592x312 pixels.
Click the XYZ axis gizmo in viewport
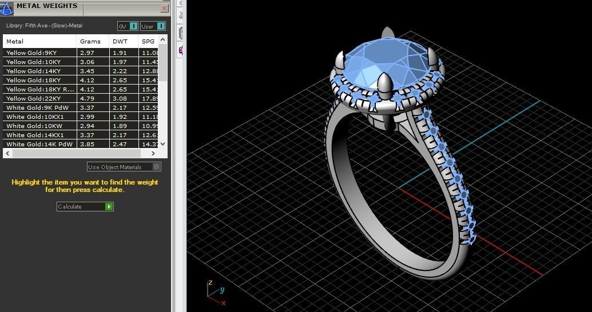(x=216, y=292)
